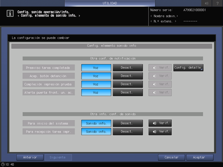The height and width of the screenshot is (167, 223).
Task: Select Desact. for Alerta puerta front.
Action: click(128, 93)
